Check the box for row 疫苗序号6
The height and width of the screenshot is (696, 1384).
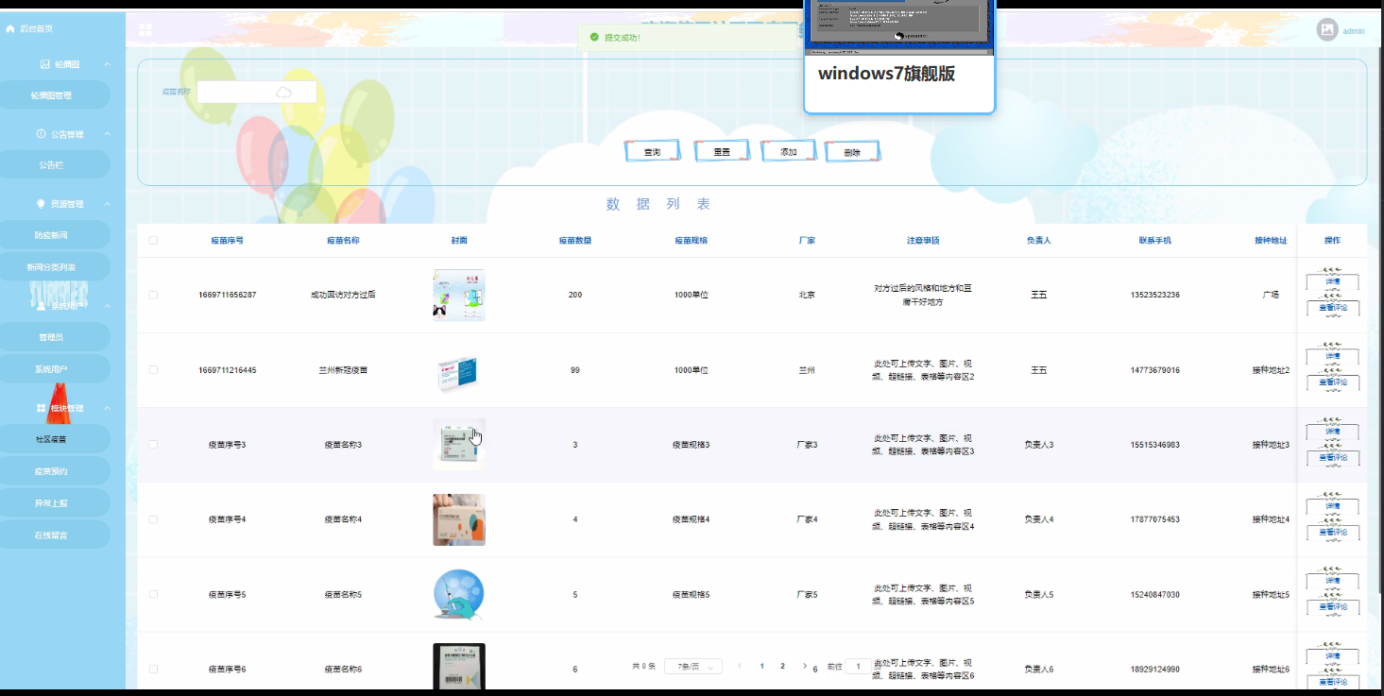click(x=153, y=669)
